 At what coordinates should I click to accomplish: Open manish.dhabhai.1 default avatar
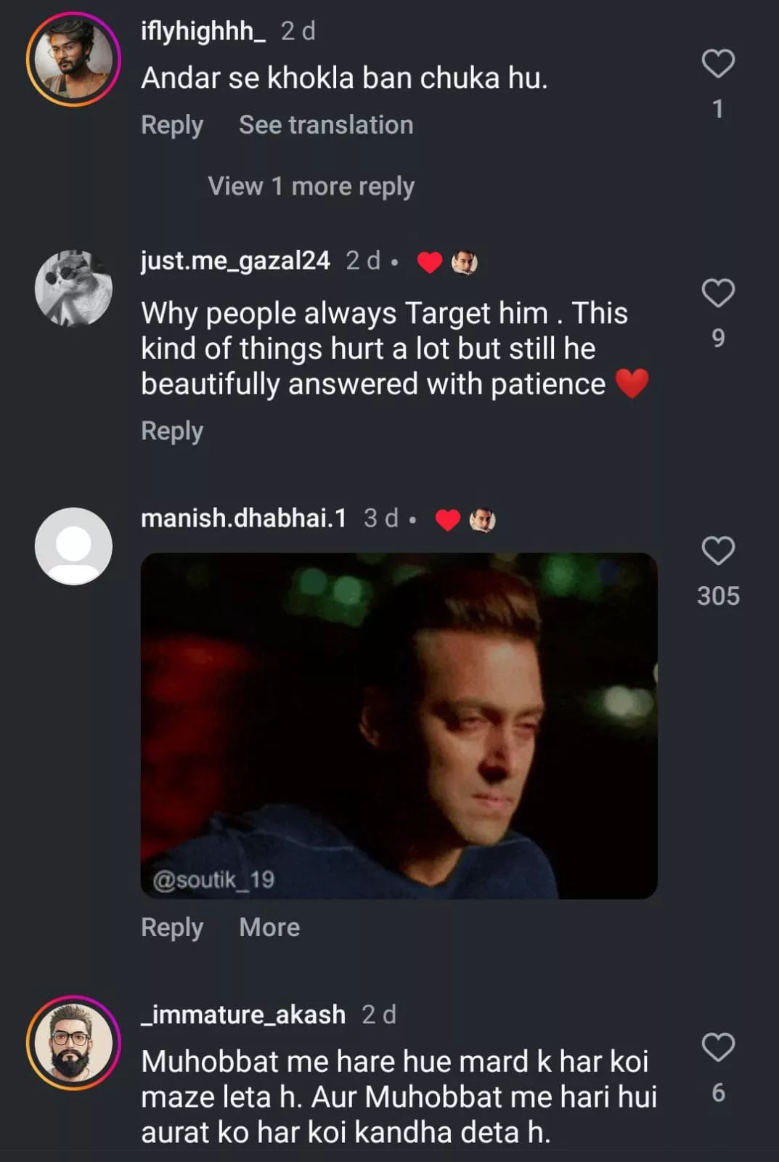pyautogui.click(x=73, y=546)
